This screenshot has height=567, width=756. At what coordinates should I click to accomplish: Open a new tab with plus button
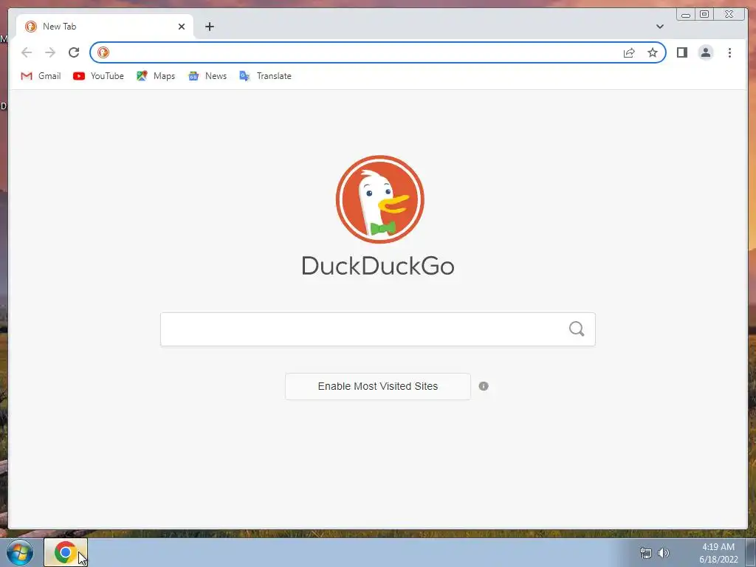pyautogui.click(x=209, y=27)
